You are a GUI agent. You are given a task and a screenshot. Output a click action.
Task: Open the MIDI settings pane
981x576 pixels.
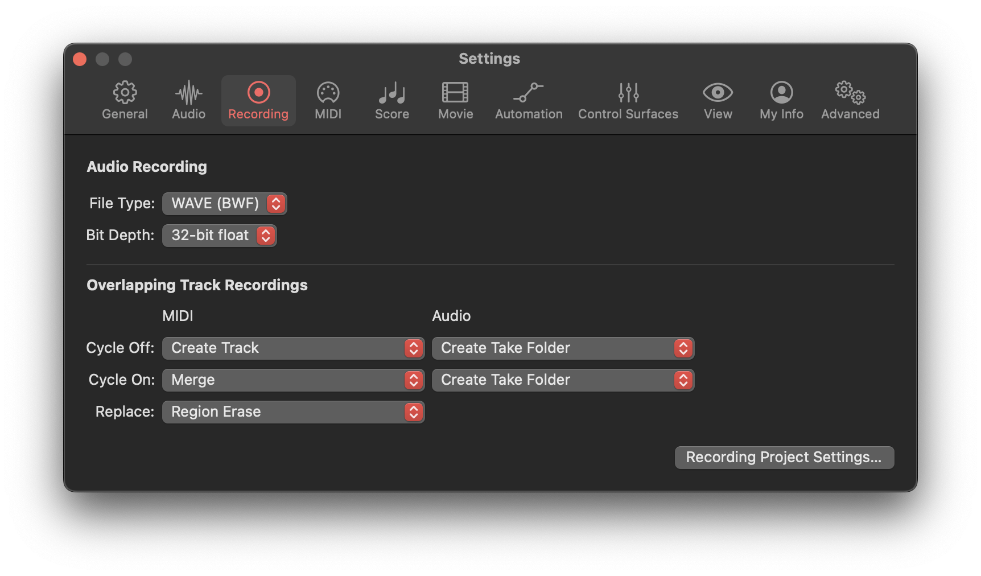[328, 101]
